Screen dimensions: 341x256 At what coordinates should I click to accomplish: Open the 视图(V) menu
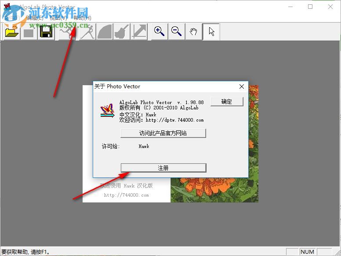point(58,18)
